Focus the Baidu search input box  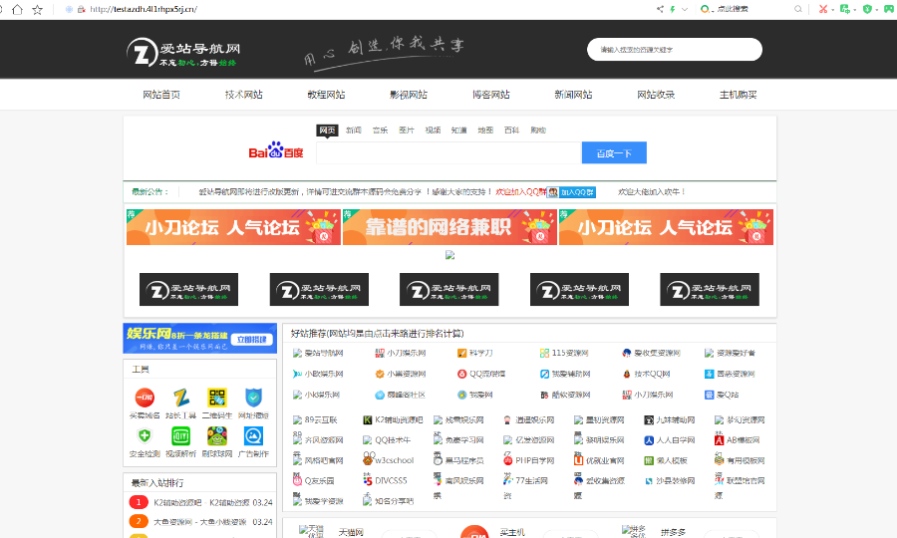pos(448,152)
